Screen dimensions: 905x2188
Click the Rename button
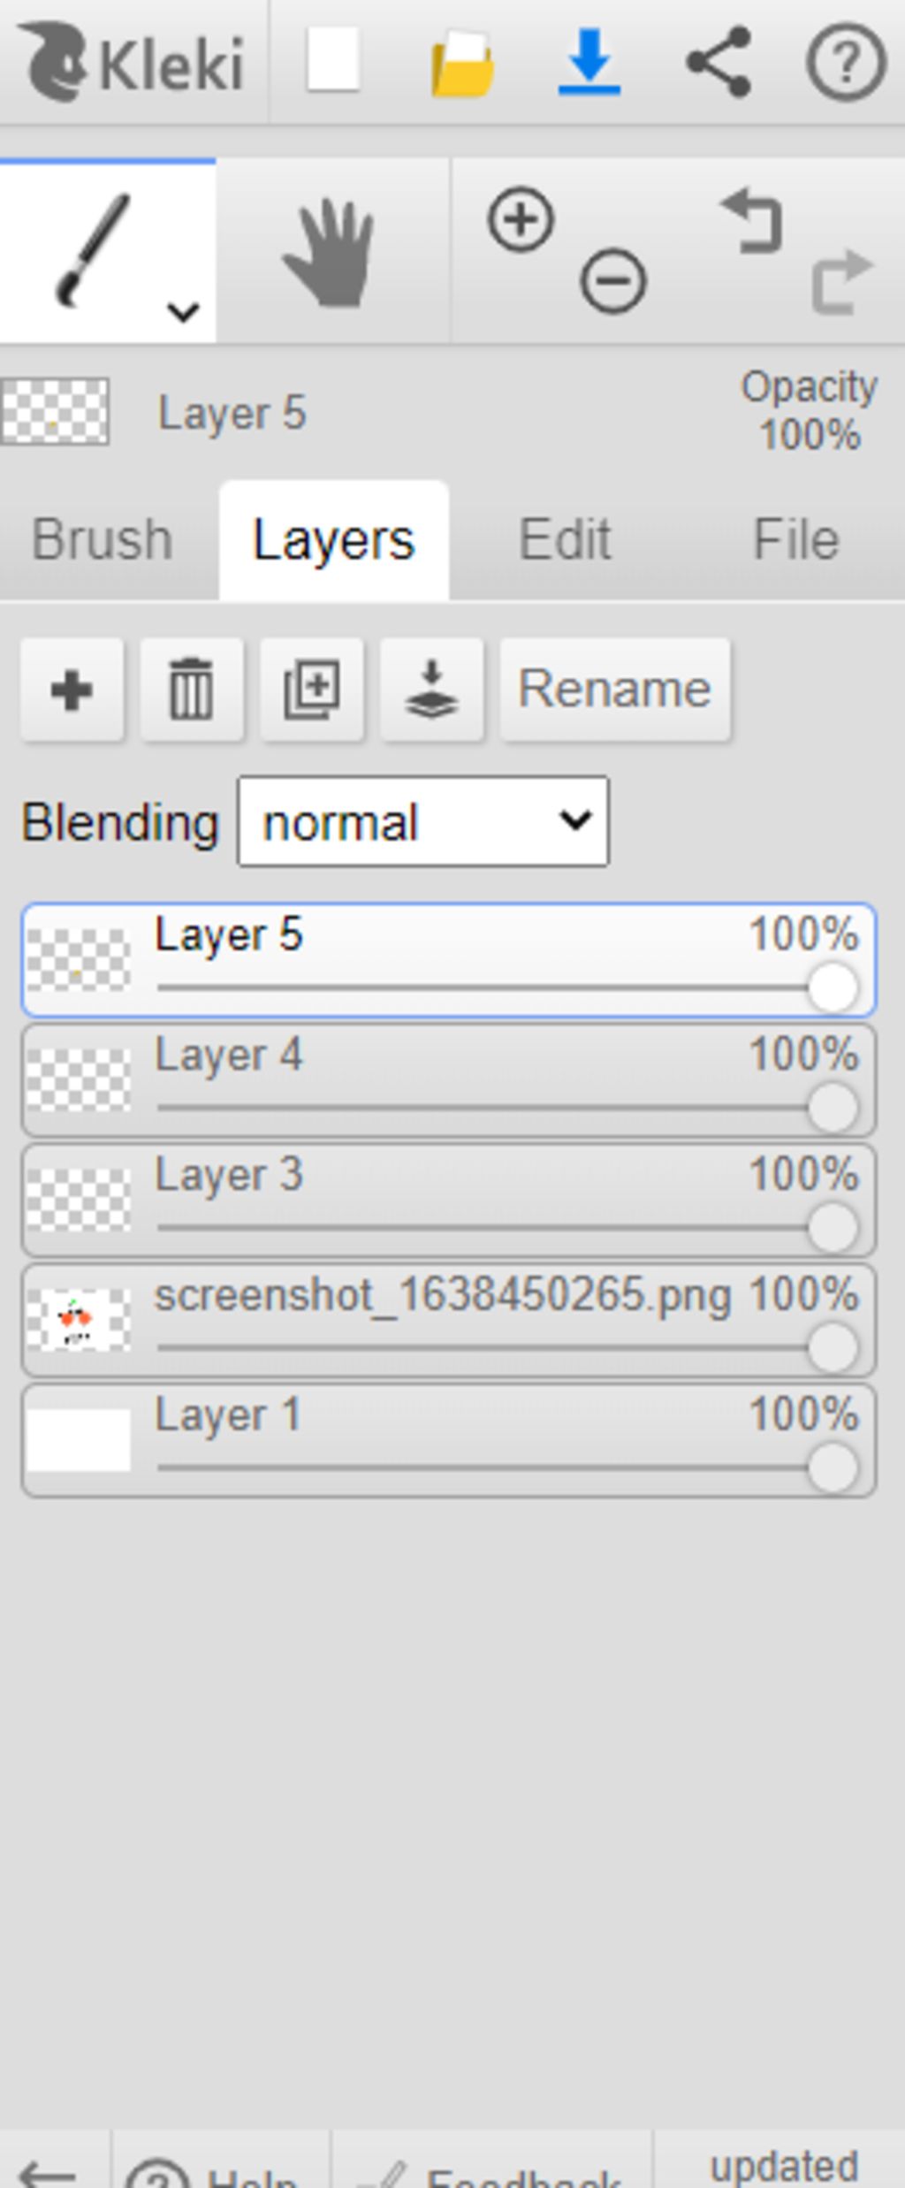(615, 690)
